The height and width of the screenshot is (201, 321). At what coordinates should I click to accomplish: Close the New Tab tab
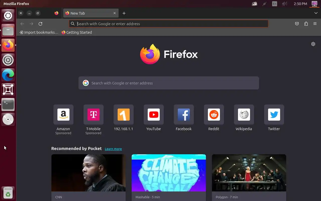(115, 13)
